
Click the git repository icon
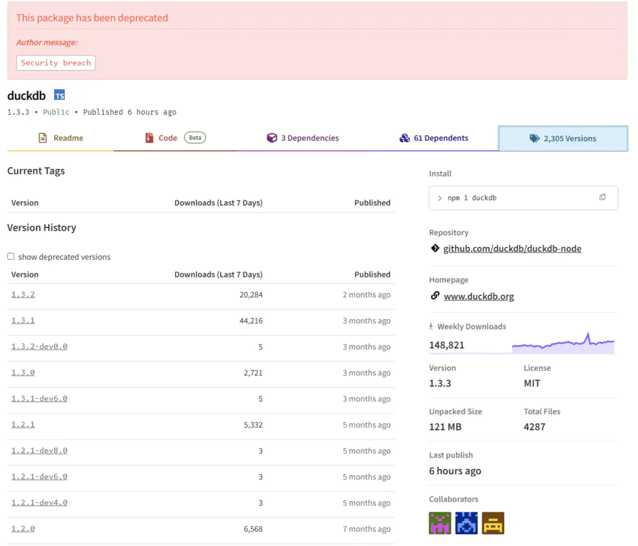coord(435,248)
